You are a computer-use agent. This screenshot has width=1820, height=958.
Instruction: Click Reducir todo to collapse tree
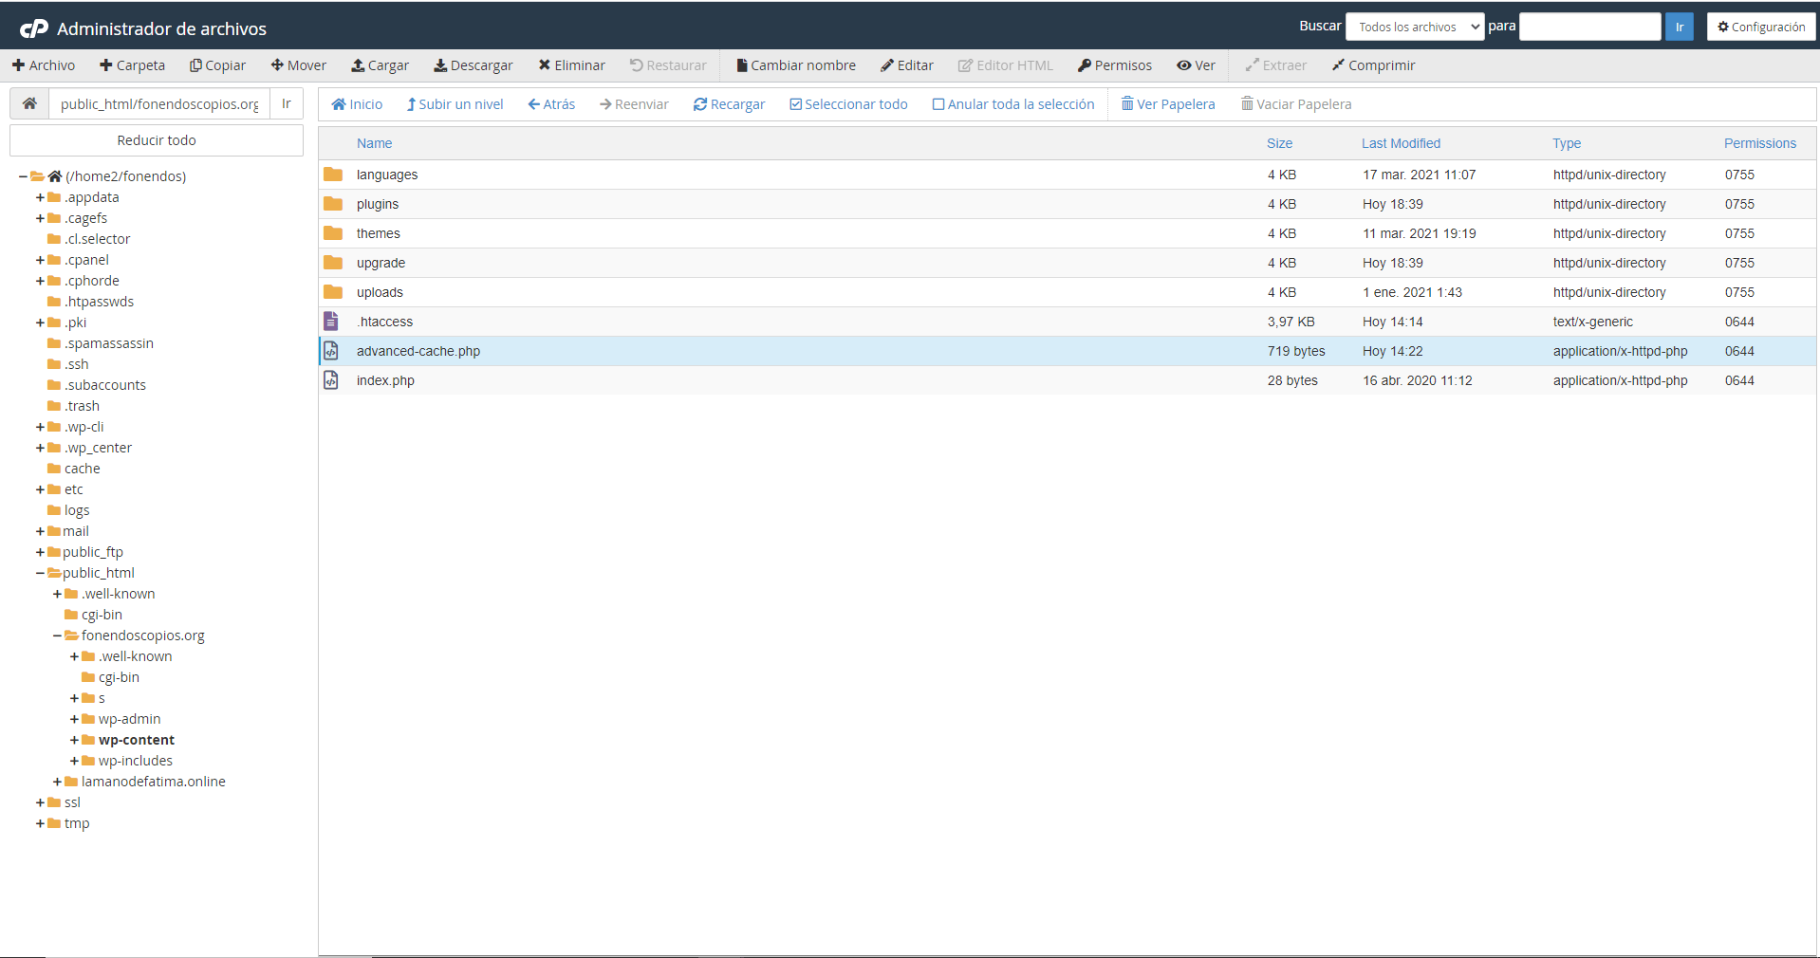coord(157,140)
